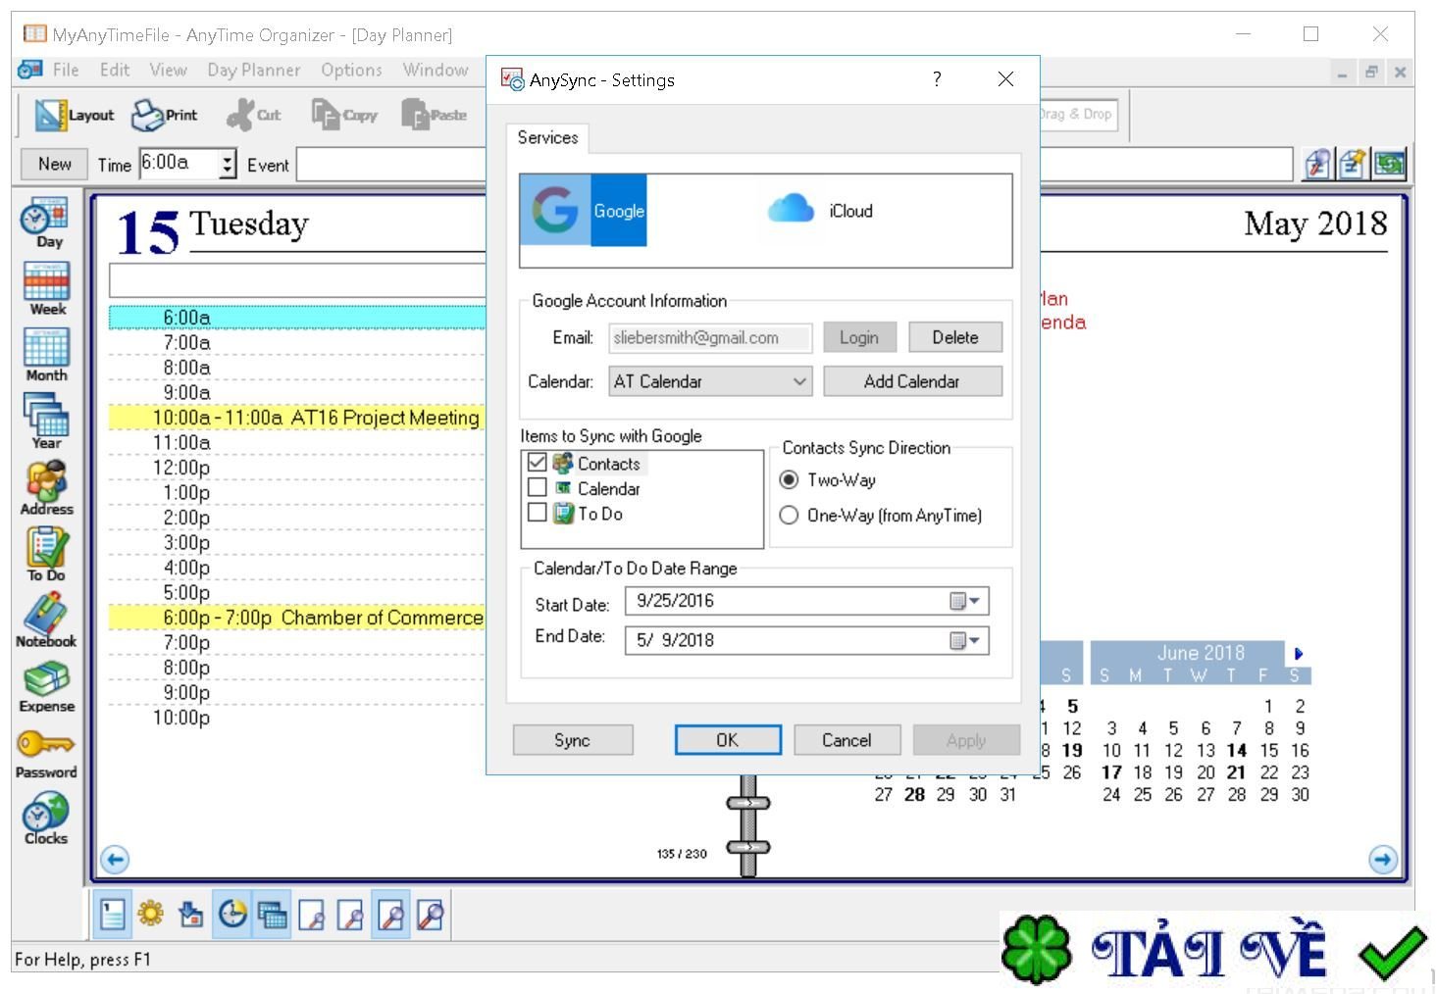The width and height of the screenshot is (1437, 994).
Task: Go to the previous day with left arrow
Action: (115, 860)
